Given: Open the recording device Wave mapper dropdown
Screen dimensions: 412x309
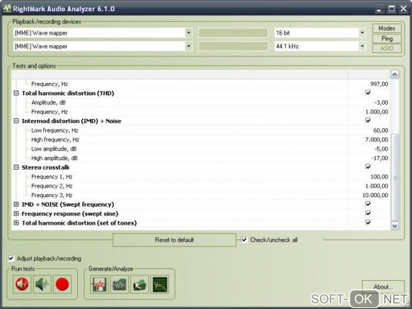Looking at the screenshot, I should [x=188, y=46].
